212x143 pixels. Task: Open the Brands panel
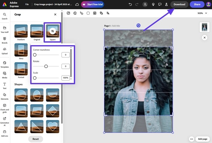[4, 40]
